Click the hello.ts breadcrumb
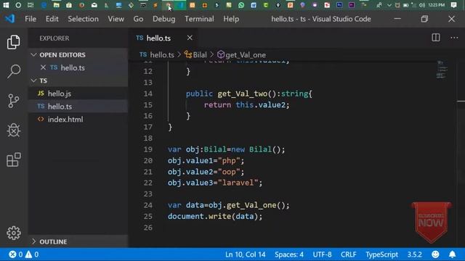The image size is (465, 261). point(157,55)
